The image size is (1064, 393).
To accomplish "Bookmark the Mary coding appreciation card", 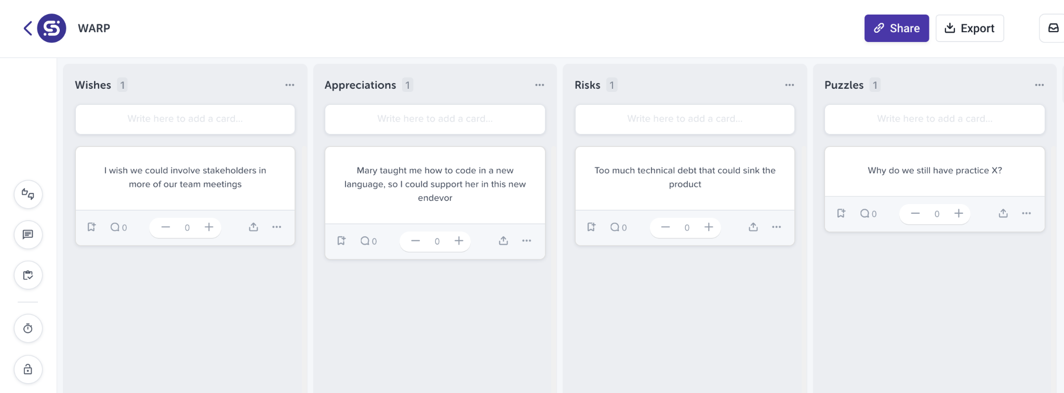I will [x=341, y=241].
